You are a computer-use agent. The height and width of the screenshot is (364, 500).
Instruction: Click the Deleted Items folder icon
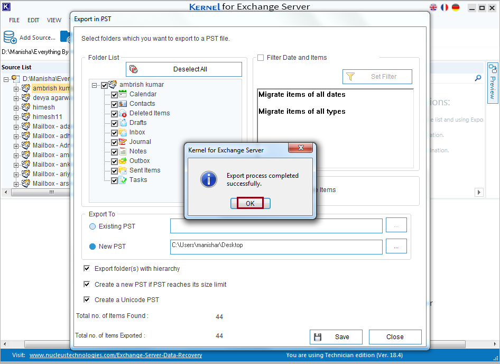pyautogui.click(x=123, y=113)
